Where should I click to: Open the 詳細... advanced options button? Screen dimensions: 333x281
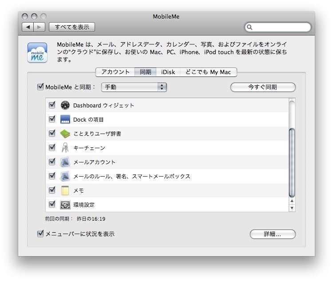pos(273,234)
